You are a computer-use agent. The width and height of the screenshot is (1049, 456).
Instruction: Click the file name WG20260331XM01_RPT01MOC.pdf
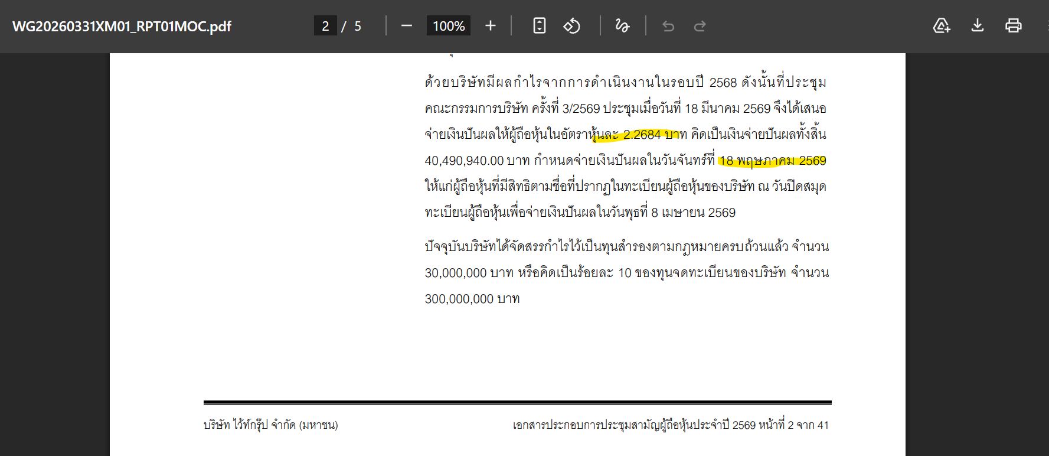click(x=122, y=27)
